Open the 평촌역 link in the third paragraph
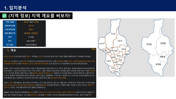Viewport: 176px width, 99px height. click(x=35, y=73)
